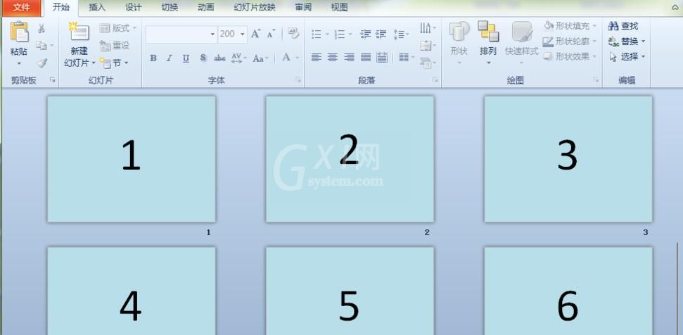Viewport: 683px width, 335px height.
Task: Switch to the Animations (动画) tab
Action: click(x=206, y=8)
